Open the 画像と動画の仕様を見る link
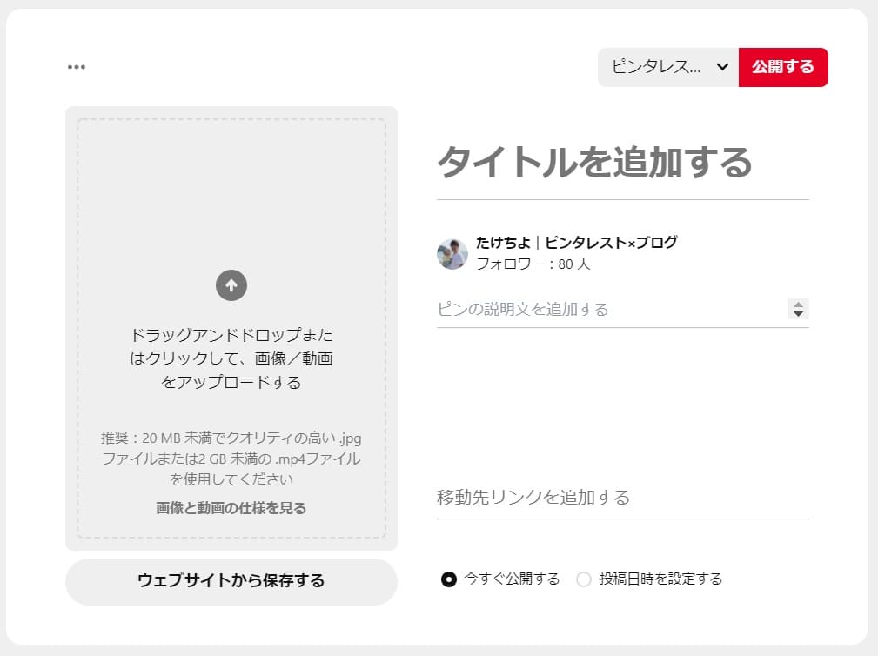 231,508
